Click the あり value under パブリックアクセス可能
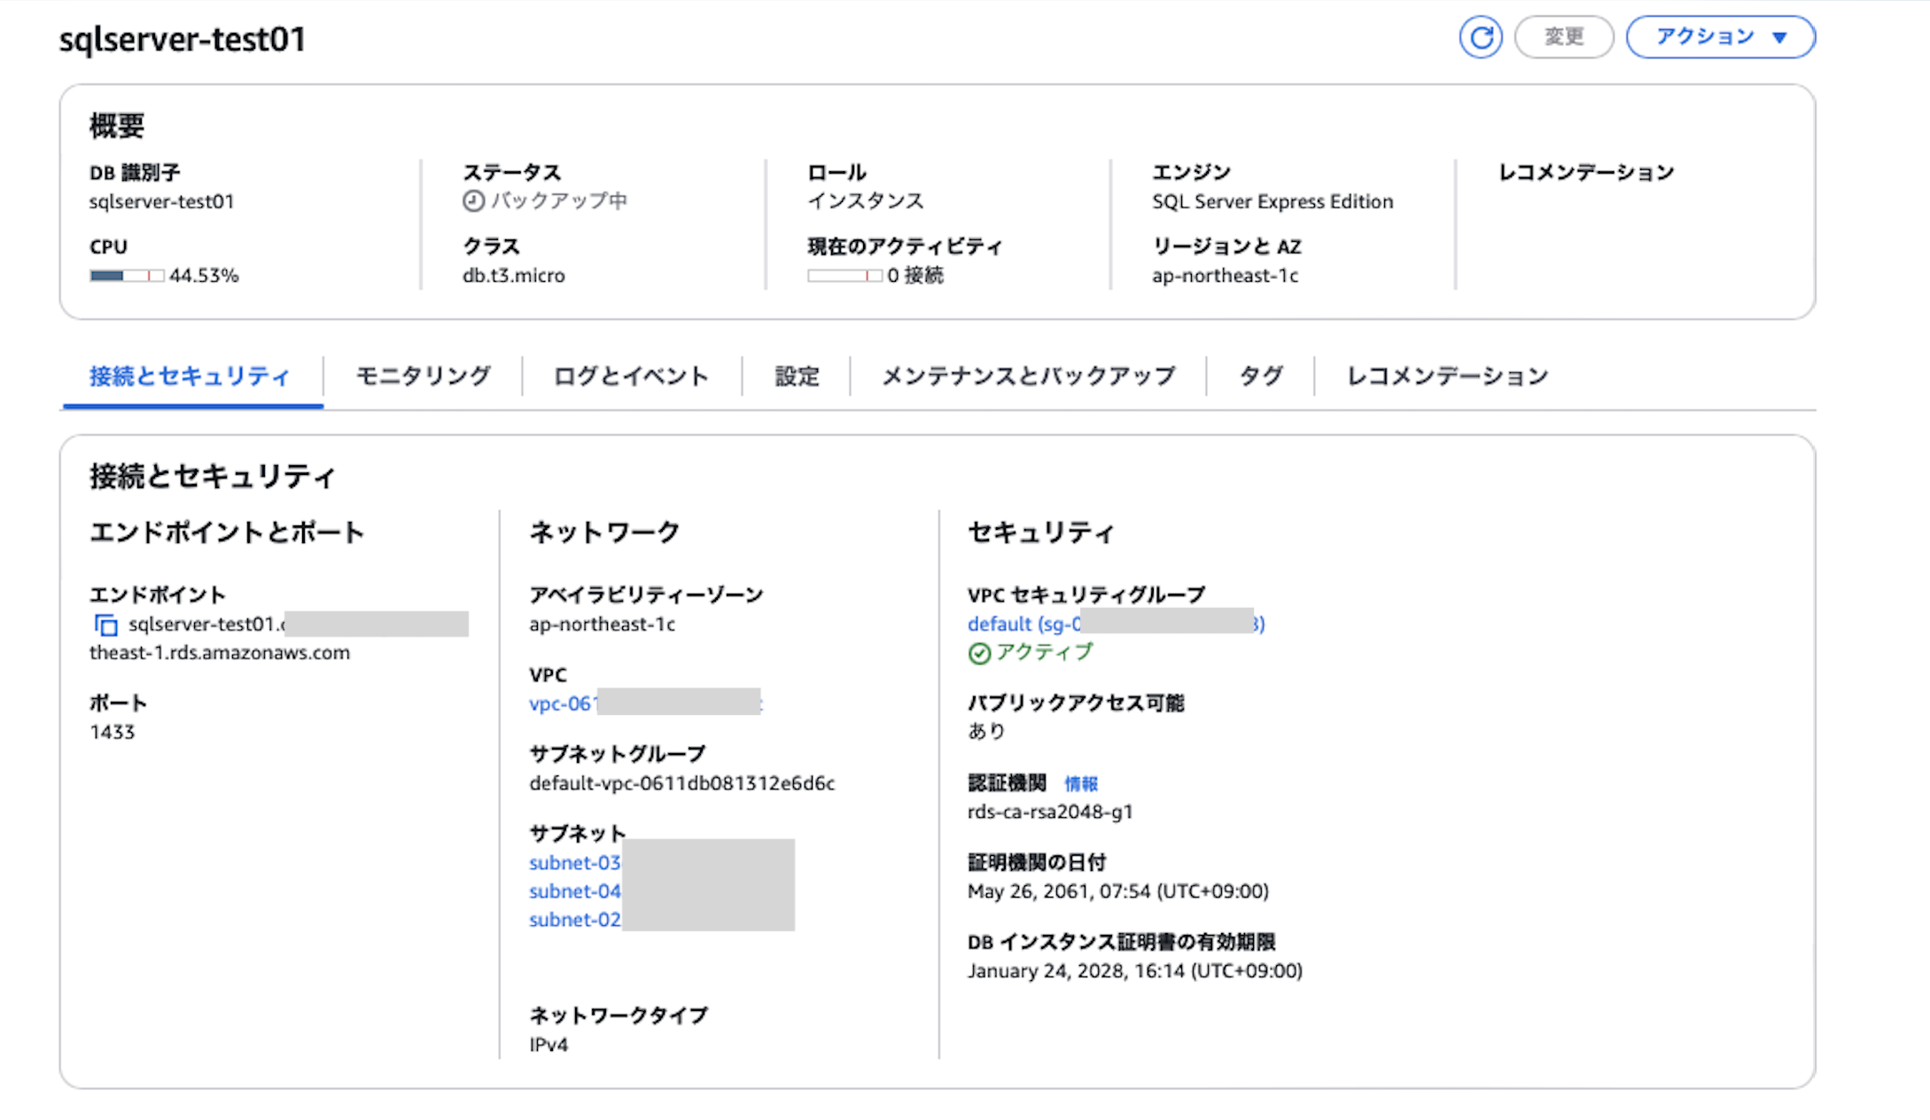 click(986, 731)
